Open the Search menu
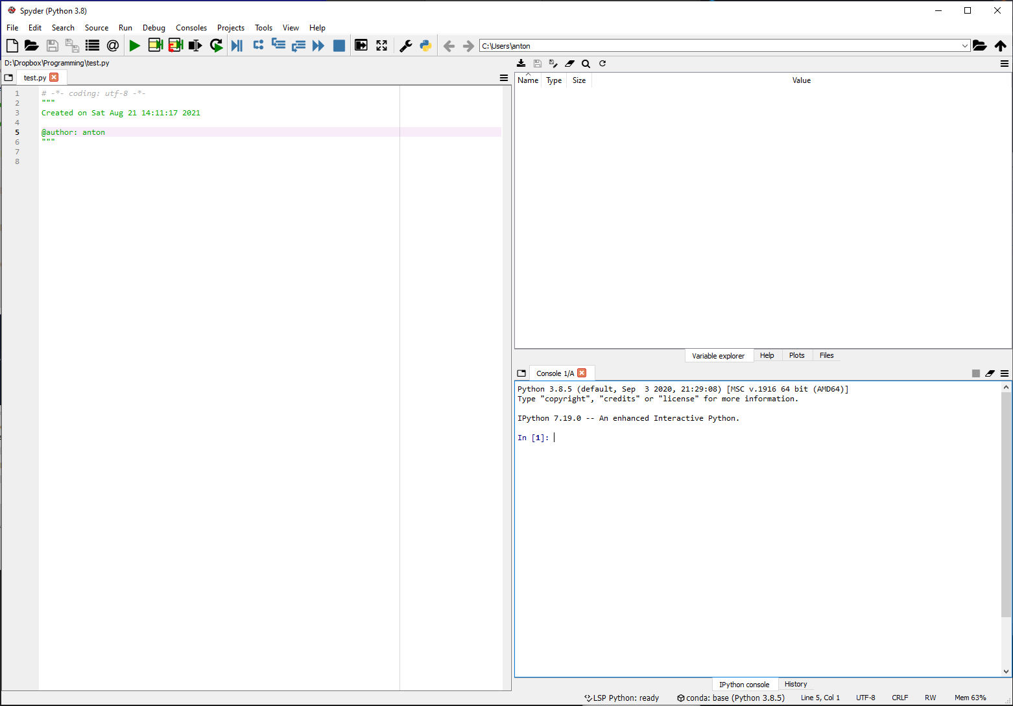 pos(63,28)
